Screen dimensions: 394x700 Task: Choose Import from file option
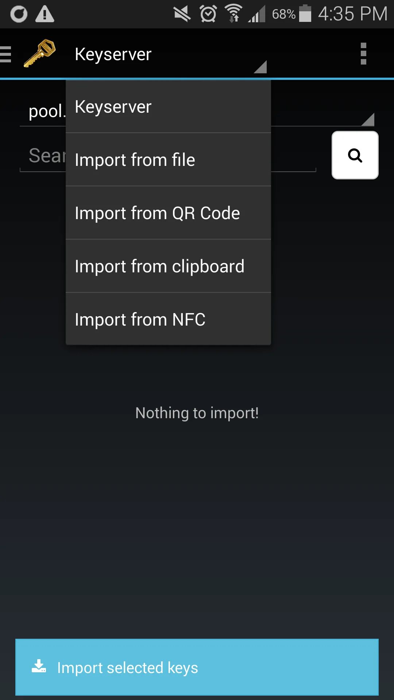(168, 160)
